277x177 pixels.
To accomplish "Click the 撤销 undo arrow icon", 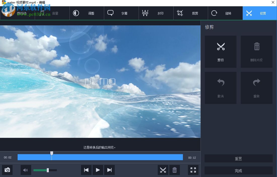I will click(x=221, y=83).
